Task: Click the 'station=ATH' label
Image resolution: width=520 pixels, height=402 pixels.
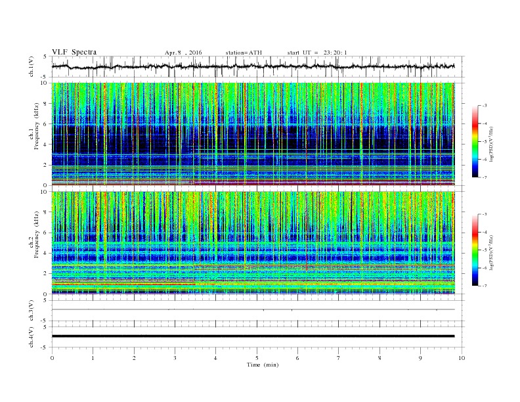Action: (244, 53)
